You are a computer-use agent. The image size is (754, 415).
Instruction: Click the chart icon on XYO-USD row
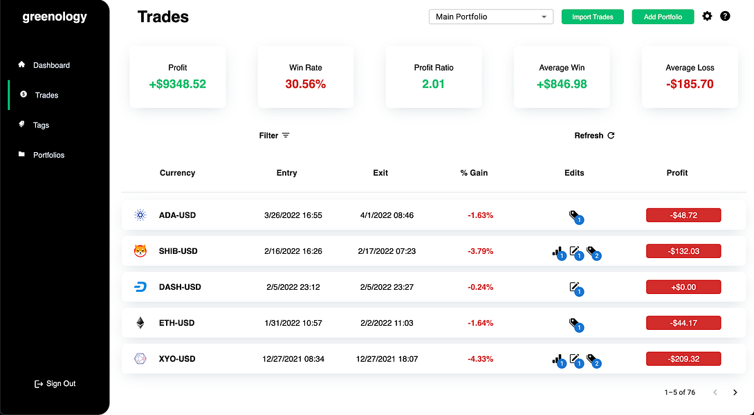[x=559, y=360]
